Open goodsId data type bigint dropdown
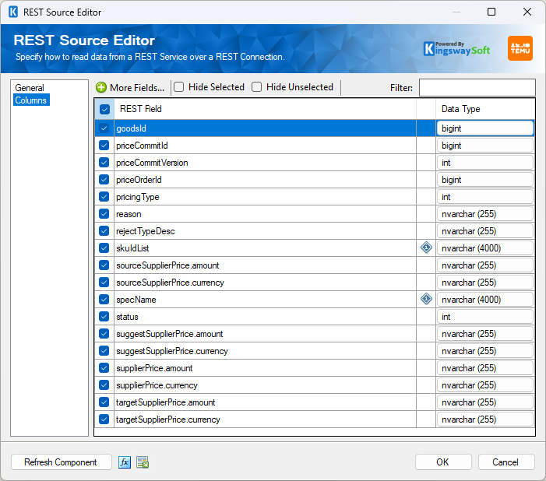 [x=485, y=128]
